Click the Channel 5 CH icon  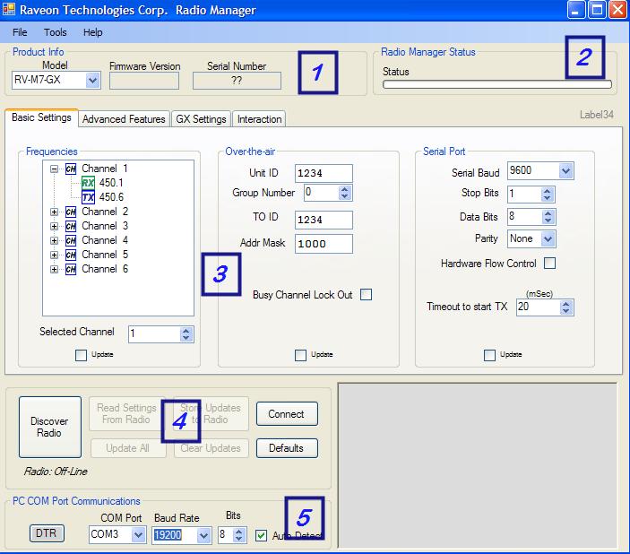pyautogui.click(x=71, y=255)
